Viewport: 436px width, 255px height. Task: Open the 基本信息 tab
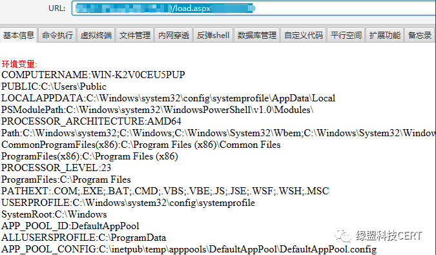[19, 36]
